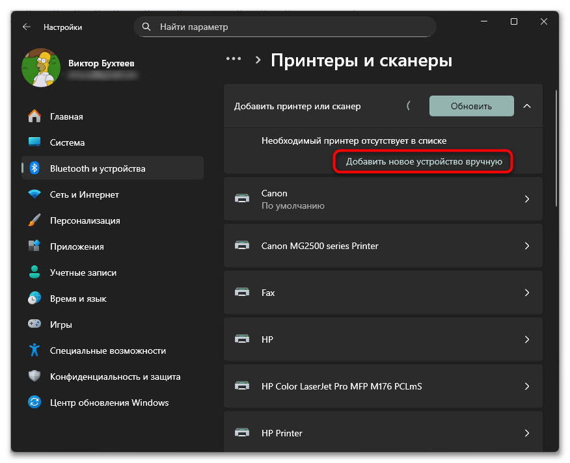Open the Специальные возможности section
This screenshot has height=463, width=570.
click(x=36, y=350)
